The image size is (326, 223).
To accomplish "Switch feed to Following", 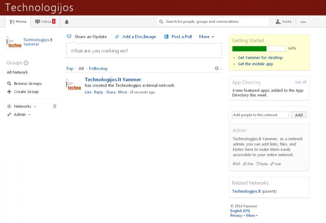I will tap(98, 68).
